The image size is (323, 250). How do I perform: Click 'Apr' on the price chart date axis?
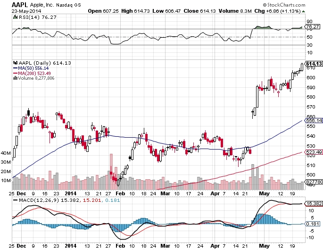tap(215, 194)
